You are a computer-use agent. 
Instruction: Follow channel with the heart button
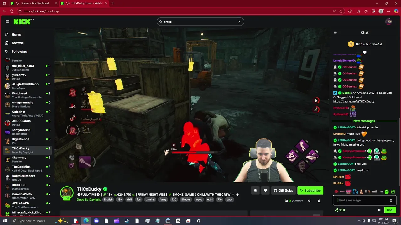tap(265, 191)
